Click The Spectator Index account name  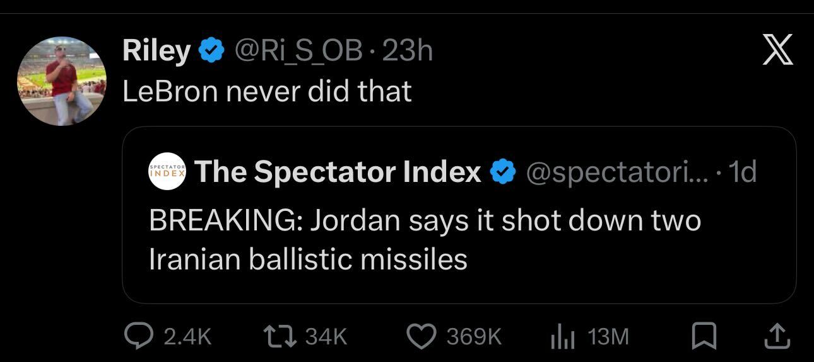[x=338, y=171]
